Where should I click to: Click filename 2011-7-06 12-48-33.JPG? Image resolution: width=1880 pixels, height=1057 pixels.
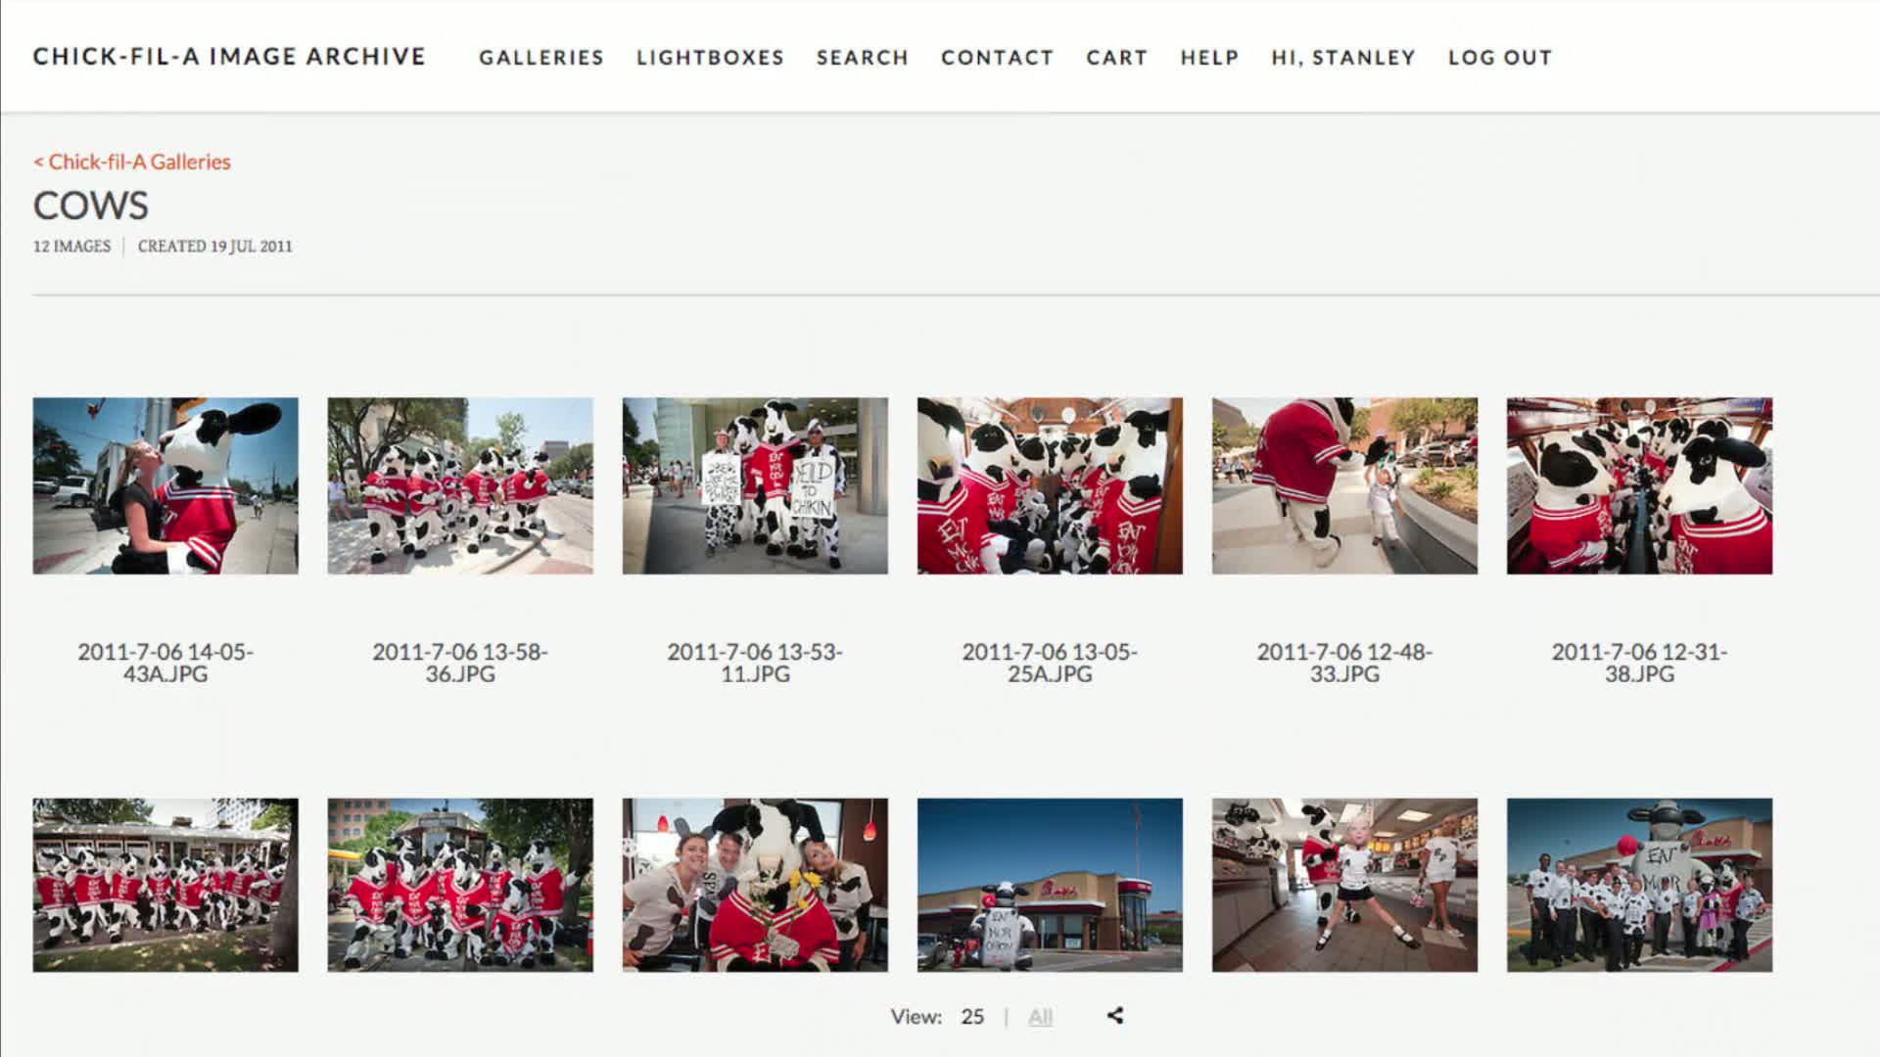1344,663
